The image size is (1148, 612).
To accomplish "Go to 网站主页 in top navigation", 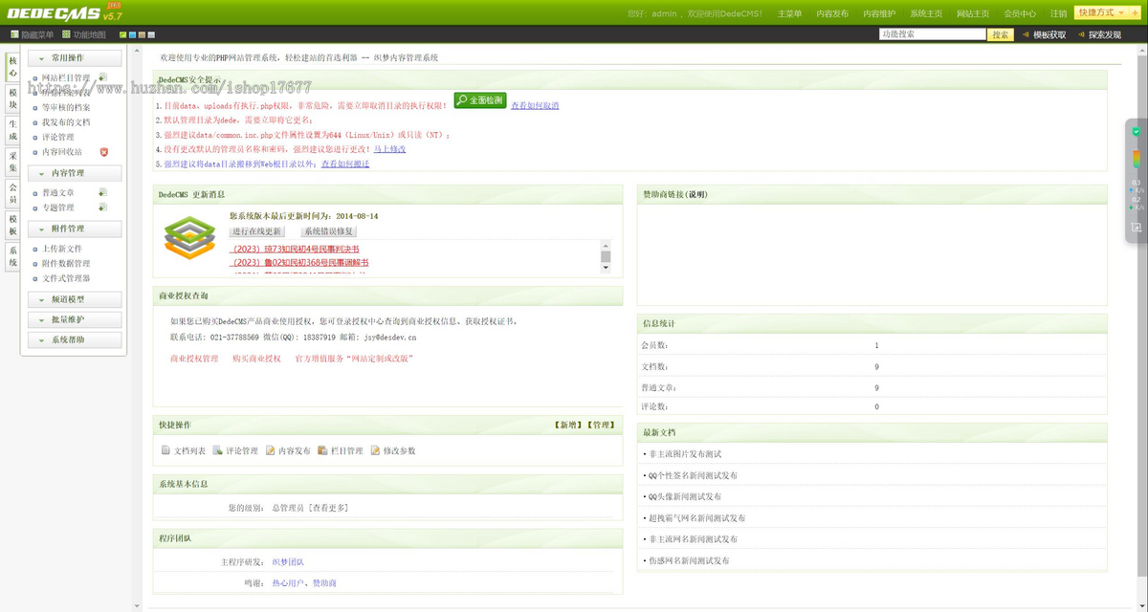I will 973,13.
